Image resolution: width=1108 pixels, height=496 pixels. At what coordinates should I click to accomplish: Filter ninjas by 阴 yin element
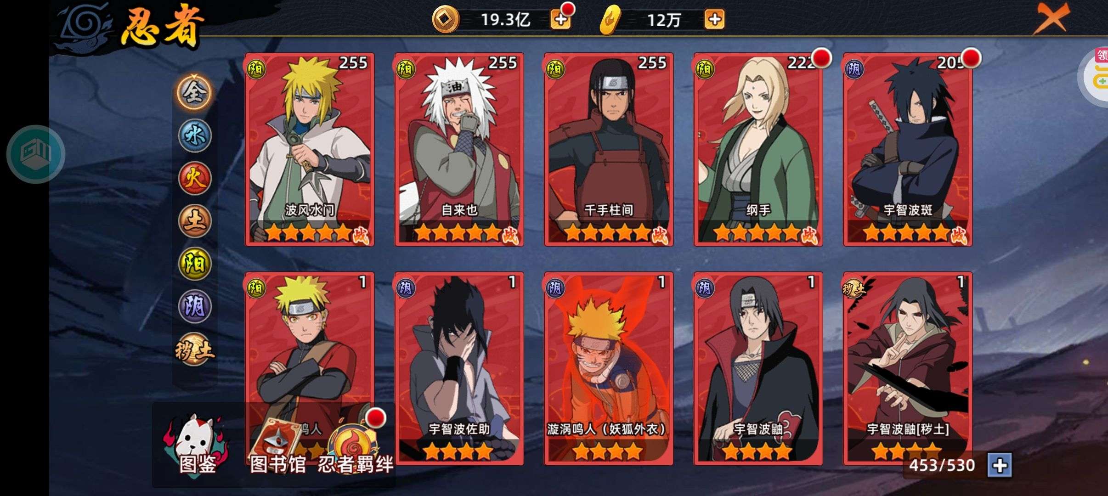(x=195, y=306)
